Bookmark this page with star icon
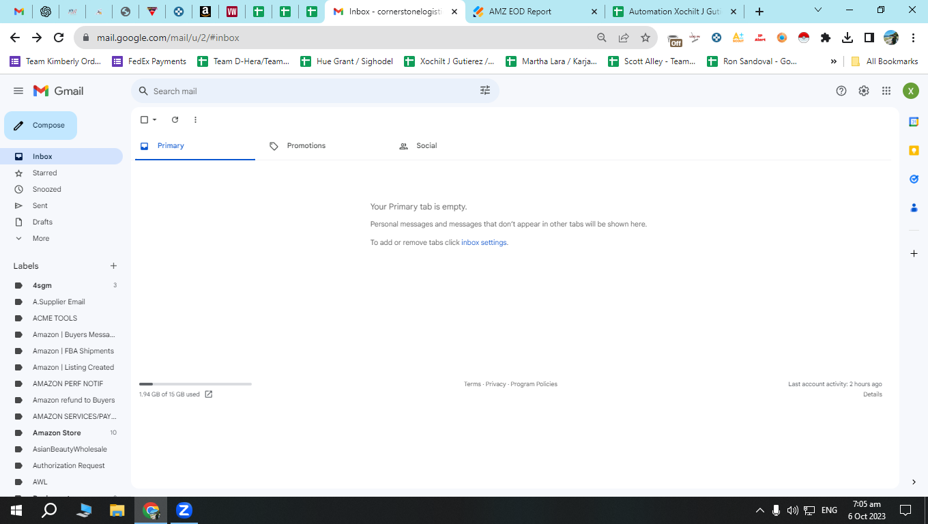The height and width of the screenshot is (524, 928). (645, 38)
